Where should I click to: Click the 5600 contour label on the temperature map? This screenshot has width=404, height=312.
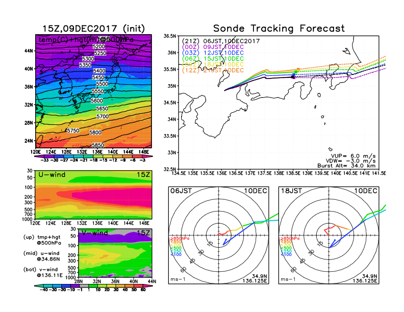97,101
